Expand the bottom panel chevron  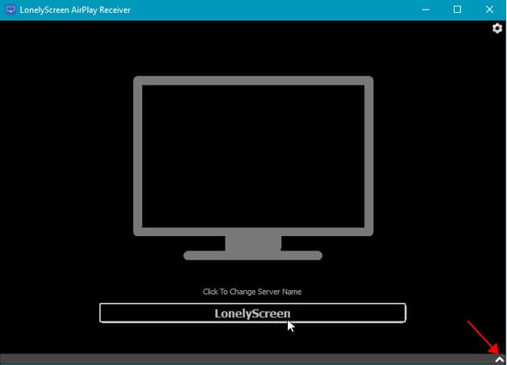(499, 359)
